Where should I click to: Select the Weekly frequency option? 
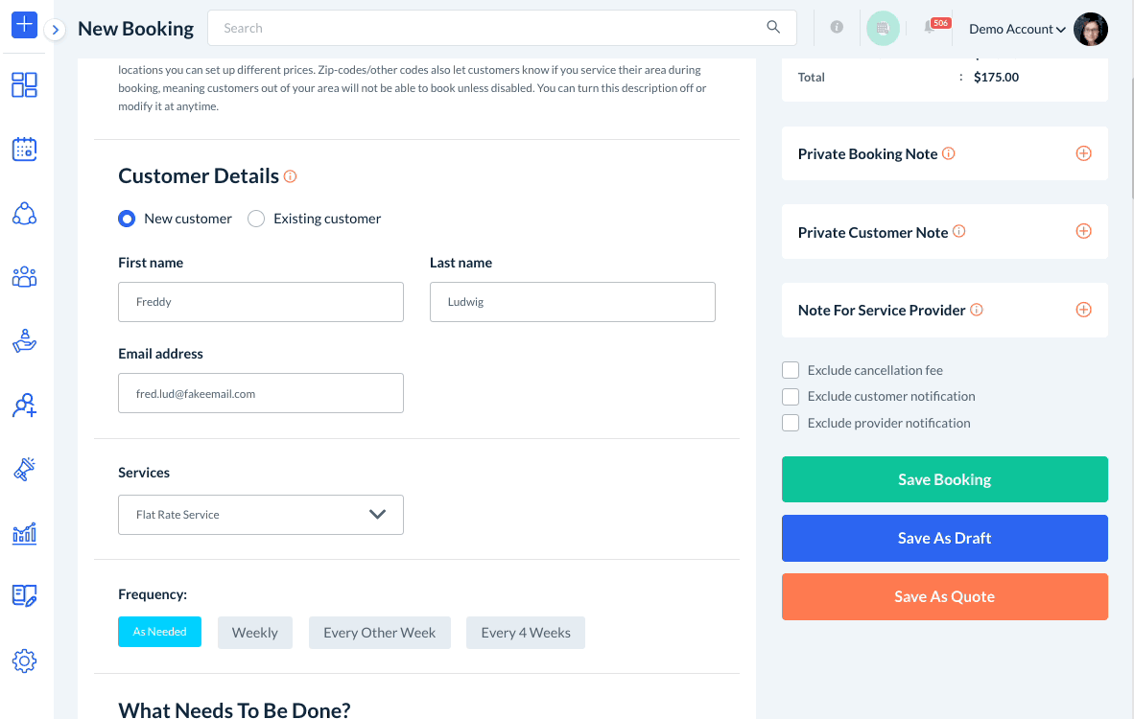(255, 633)
